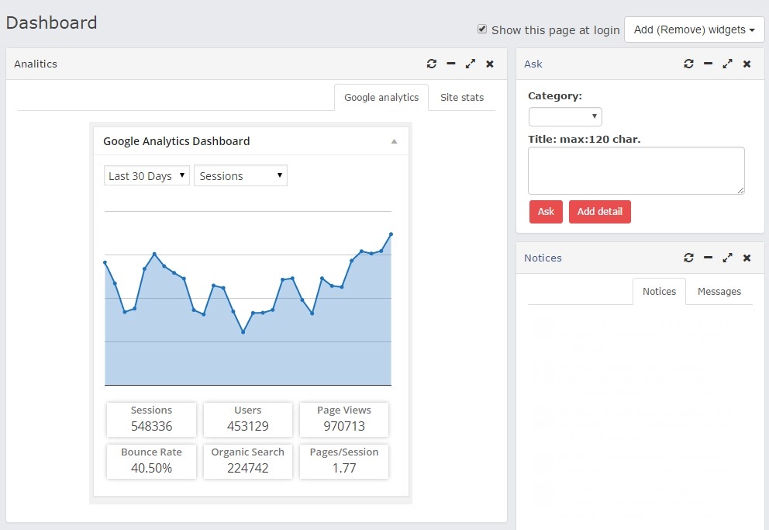Collapse the Notices widget with minus icon
This screenshot has width=769, height=530.
pyautogui.click(x=708, y=258)
